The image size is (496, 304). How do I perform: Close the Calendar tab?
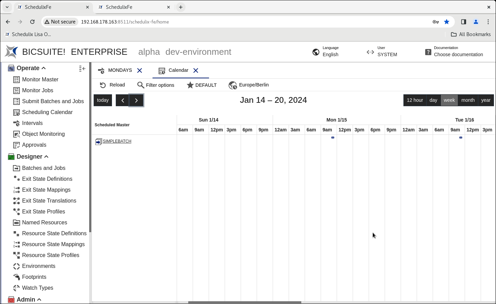tap(195, 70)
